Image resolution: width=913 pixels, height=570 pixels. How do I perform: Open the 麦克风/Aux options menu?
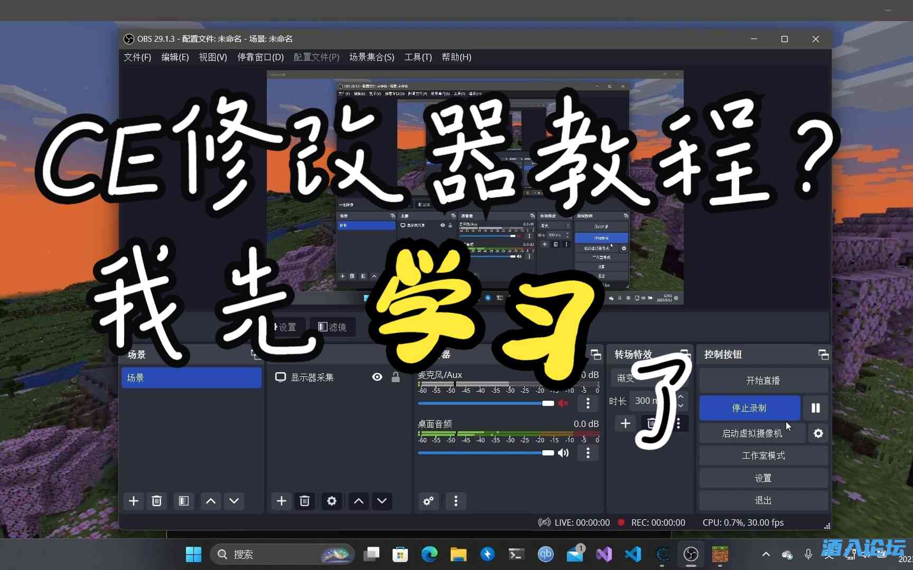[x=588, y=403]
